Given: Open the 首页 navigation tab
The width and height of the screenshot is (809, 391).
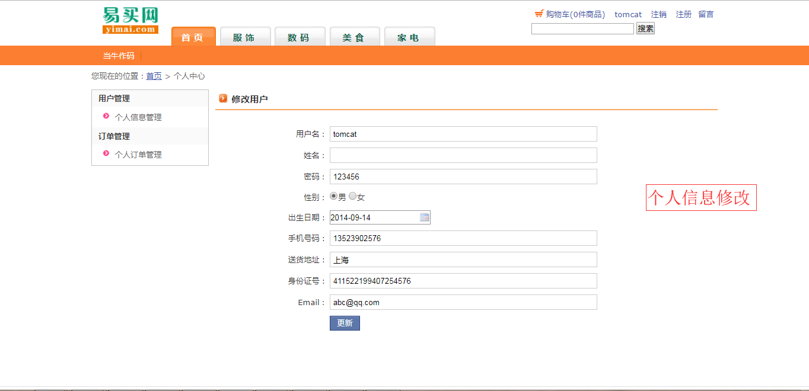Looking at the screenshot, I should (x=193, y=37).
